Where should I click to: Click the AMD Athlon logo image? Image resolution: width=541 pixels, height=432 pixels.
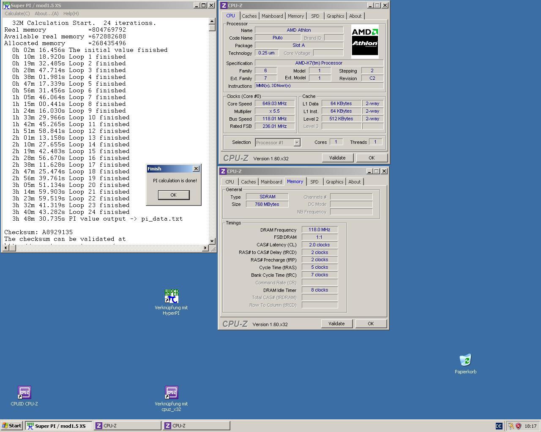pyautogui.click(x=365, y=40)
